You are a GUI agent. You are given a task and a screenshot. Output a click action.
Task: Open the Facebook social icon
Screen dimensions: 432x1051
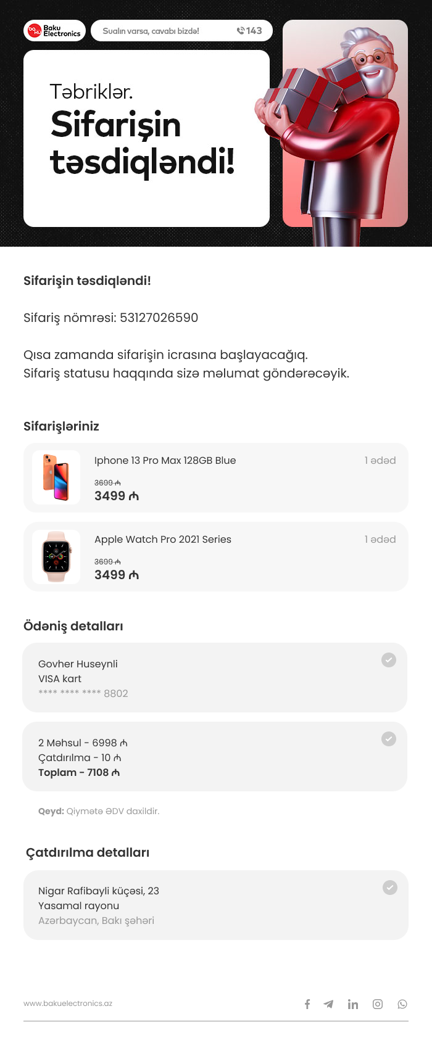click(x=307, y=1004)
